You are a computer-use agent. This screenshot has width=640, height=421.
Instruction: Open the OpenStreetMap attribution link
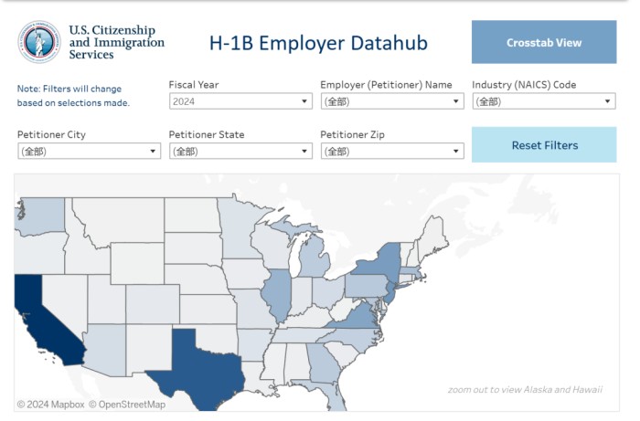coord(132,404)
